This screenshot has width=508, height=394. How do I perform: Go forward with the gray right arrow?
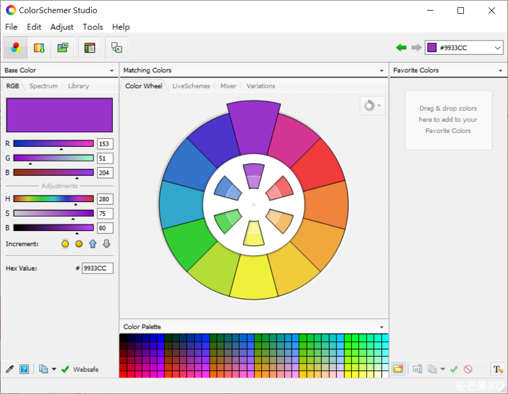coord(416,48)
